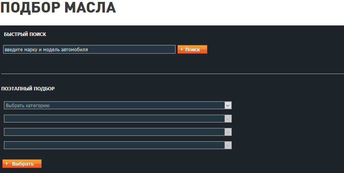The width and height of the screenshot is (344, 173).
Task: Open the 'Выбрать категорию' dropdown
Action: pos(114,105)
